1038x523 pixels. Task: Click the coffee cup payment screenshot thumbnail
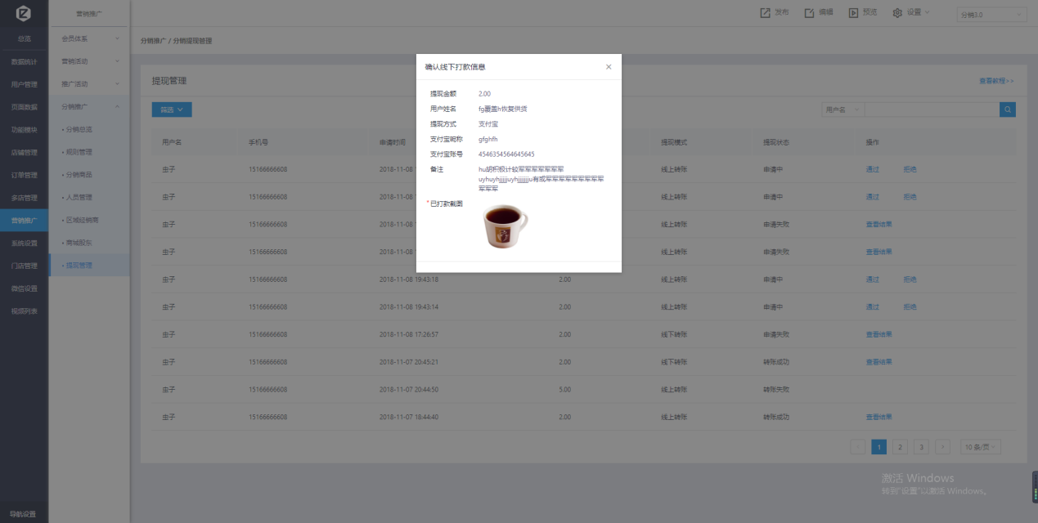point(505,226)
